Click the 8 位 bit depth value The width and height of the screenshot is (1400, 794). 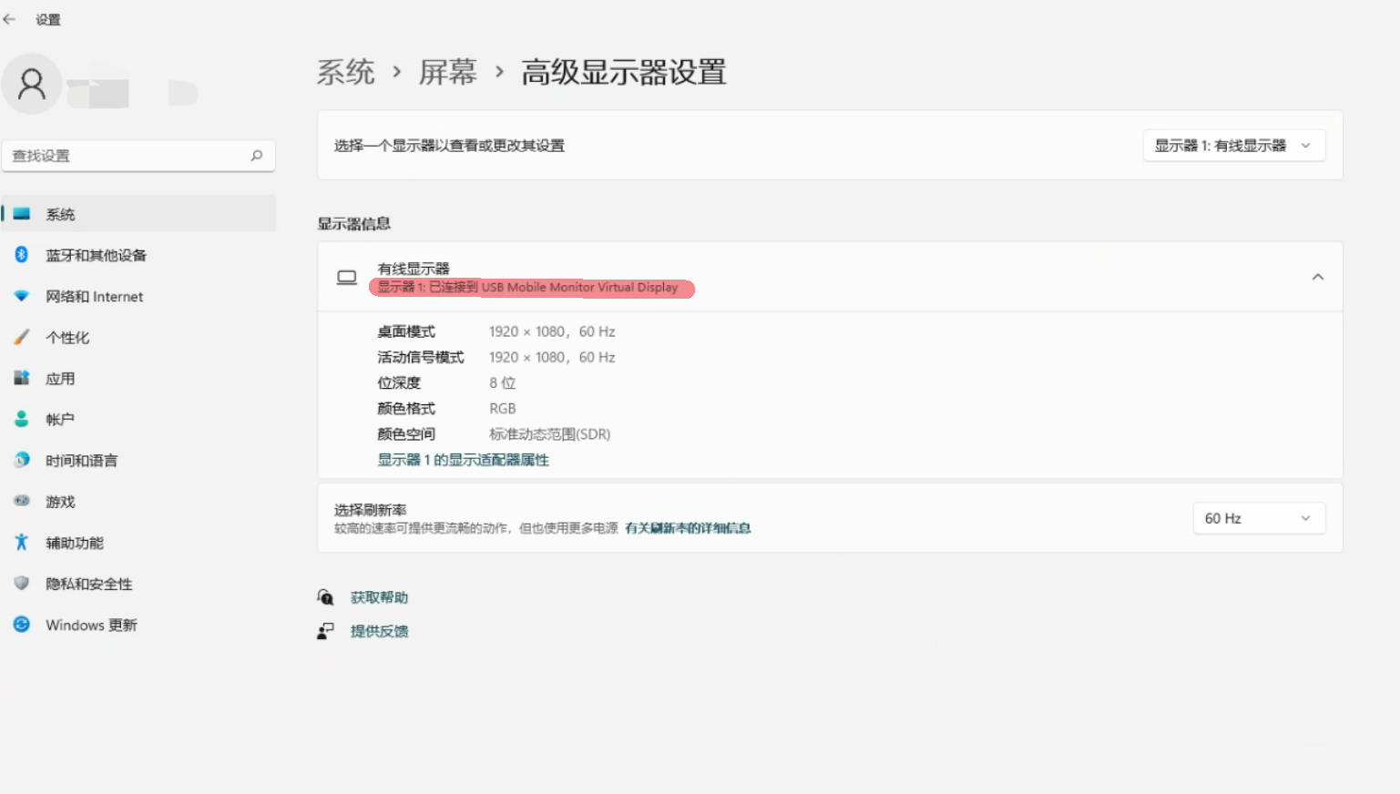click(503, 382)
